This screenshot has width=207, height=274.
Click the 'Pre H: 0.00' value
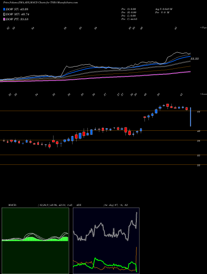(129, 12)
